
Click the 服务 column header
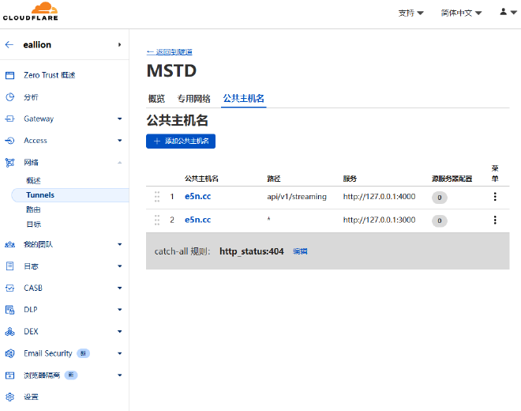(x=350, y=179)
